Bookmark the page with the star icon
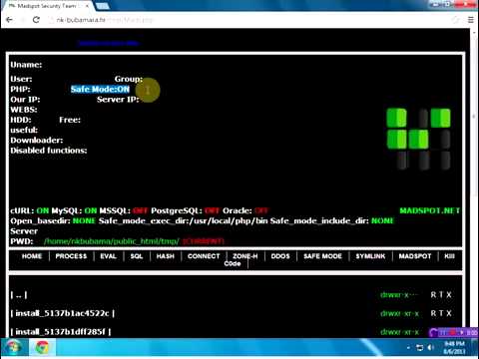The height and width of the screenshot is (359, 479). [x=455, y=20]
